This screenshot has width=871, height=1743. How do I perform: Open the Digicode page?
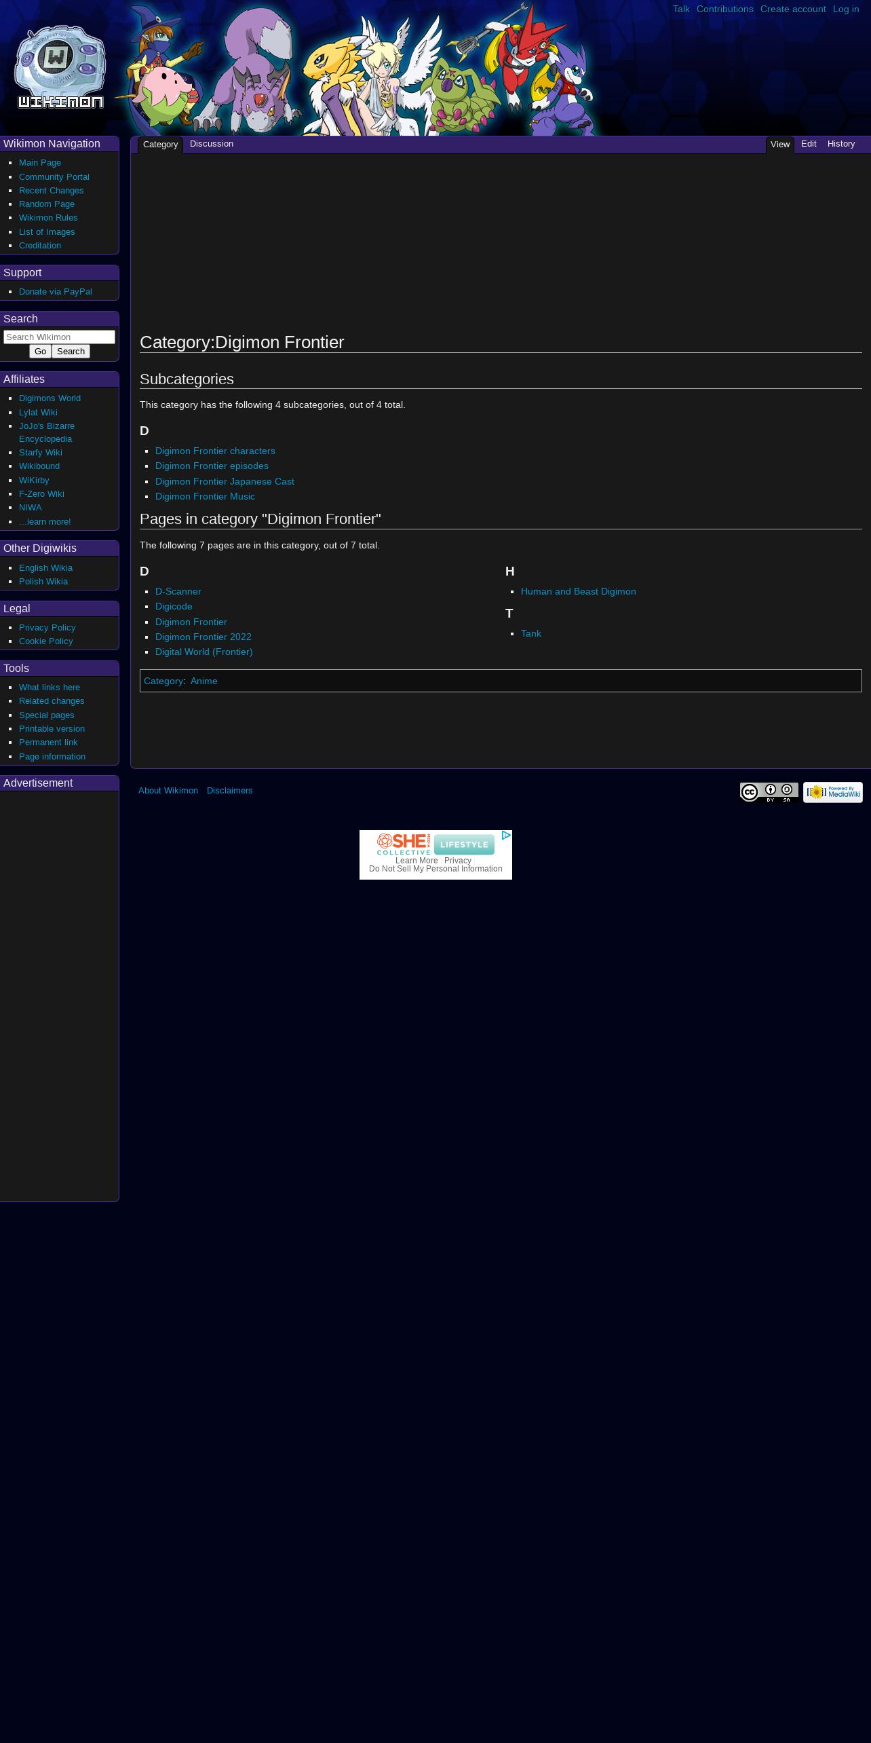174,607
